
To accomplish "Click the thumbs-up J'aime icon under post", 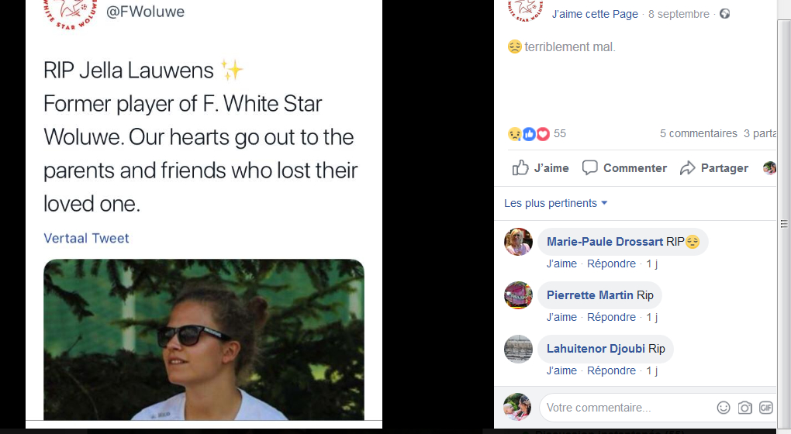I will 520,168.
